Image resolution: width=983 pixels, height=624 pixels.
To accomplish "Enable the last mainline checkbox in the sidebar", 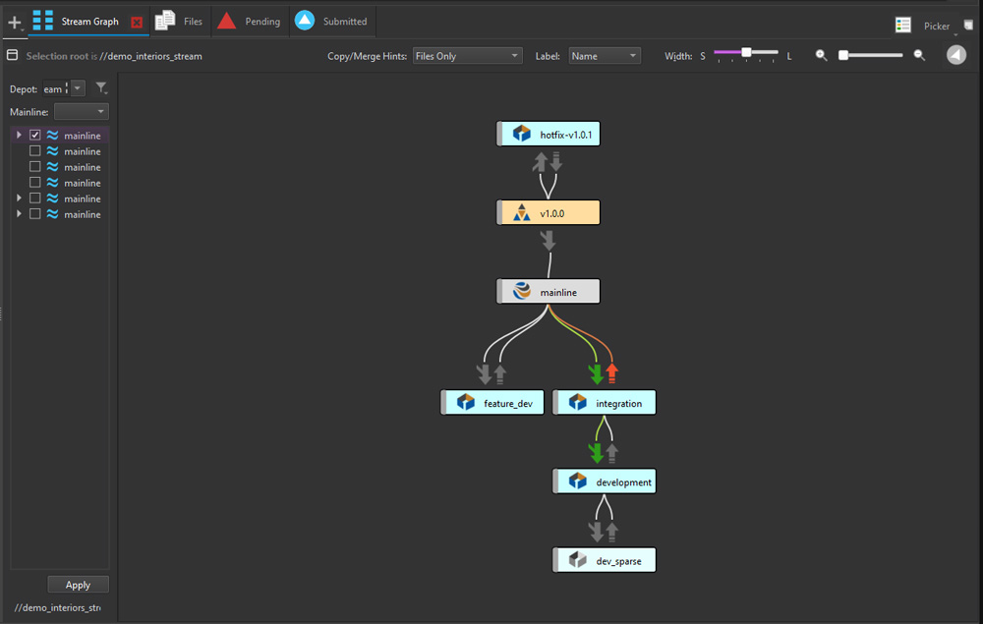I will pyautogui.click(x=34, y=213).
